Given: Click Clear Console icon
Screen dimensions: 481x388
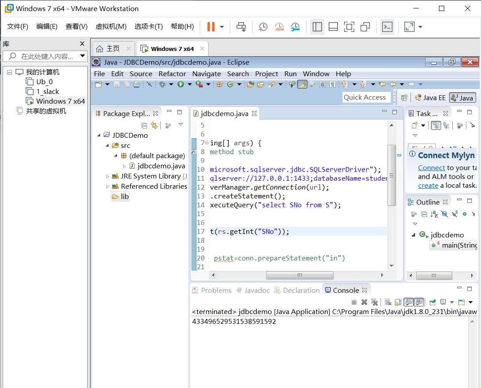Looking at the screenshot, I should tap(388, 302).
